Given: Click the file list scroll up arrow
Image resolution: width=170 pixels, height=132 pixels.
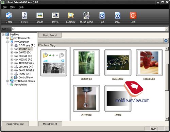Looking at the screenshot, I should 167,49.
